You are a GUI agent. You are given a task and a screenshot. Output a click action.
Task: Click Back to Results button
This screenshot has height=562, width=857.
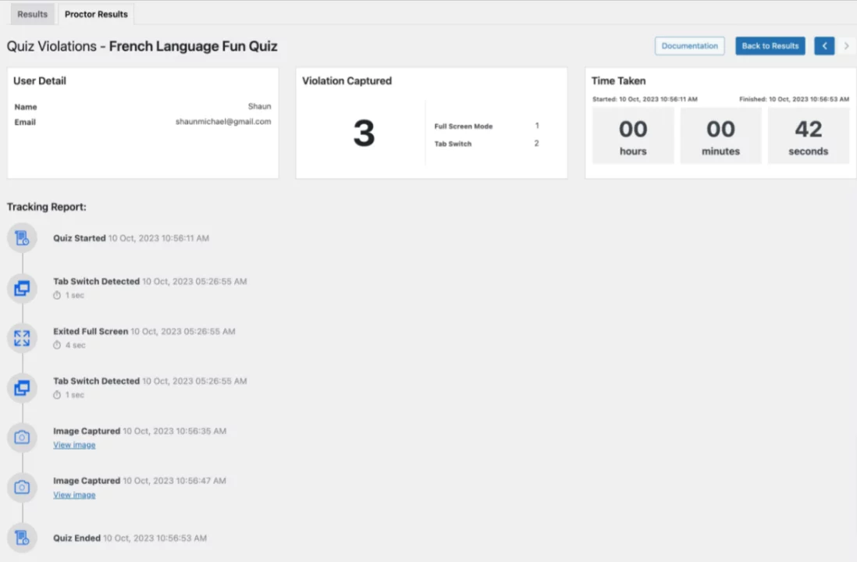(x=770, y=46)
